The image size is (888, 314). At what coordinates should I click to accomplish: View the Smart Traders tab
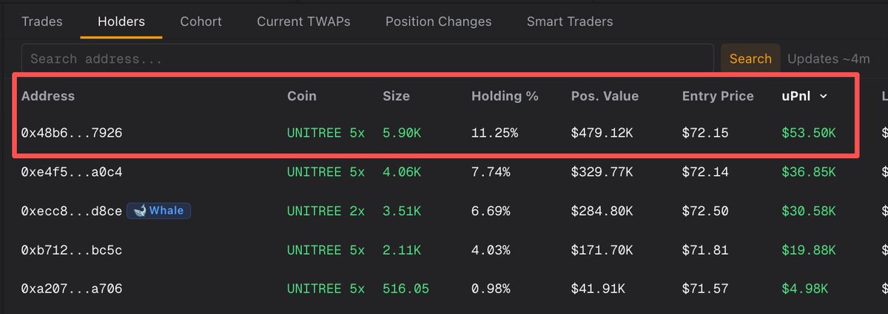[x=570, y=21]
